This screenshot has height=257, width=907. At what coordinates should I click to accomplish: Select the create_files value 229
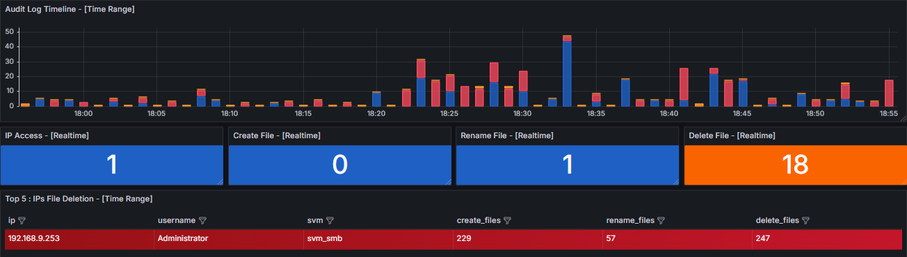[527, 239]
